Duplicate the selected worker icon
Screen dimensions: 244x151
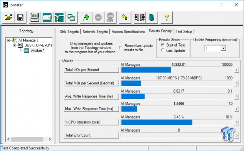tap(71, 17)
